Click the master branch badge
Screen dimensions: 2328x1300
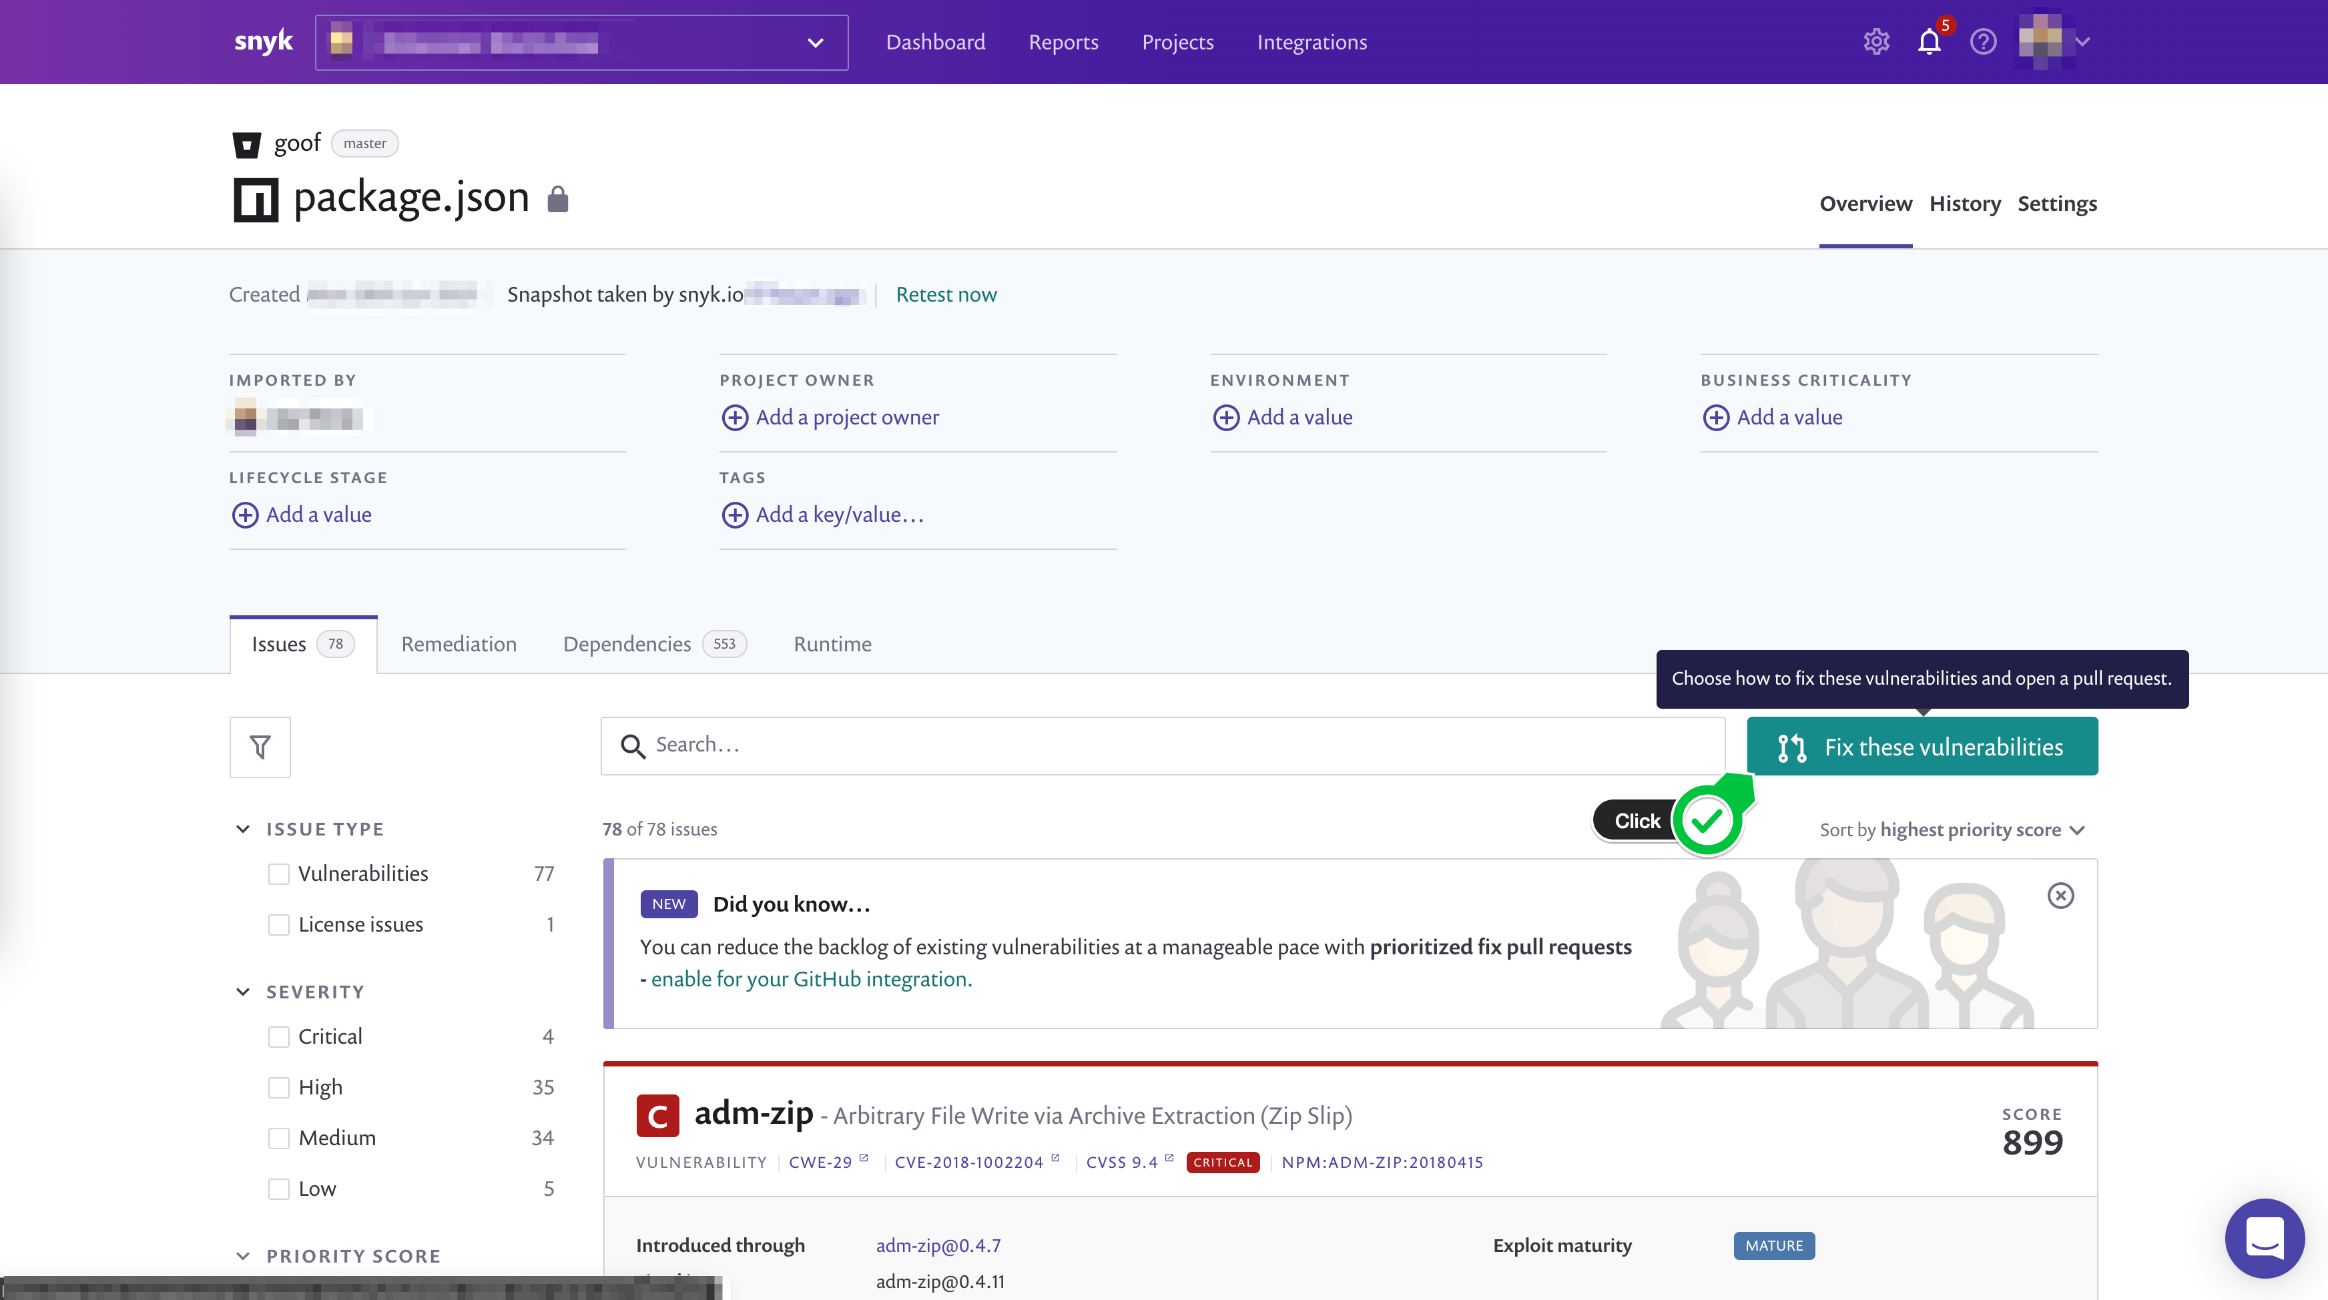[364, 143]
